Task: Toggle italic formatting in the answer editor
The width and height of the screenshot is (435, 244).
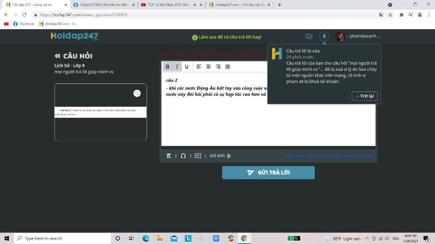Action: 177,67
